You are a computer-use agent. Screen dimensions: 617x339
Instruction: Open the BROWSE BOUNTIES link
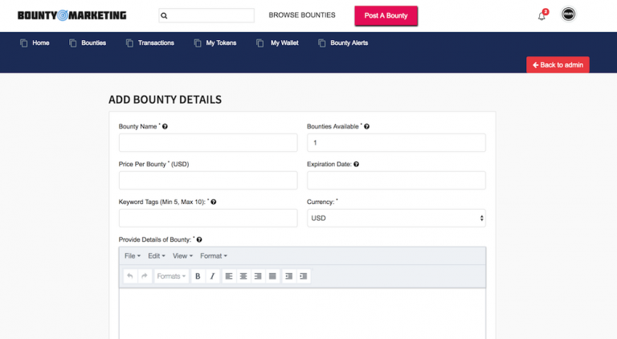(x=302, y=15)
